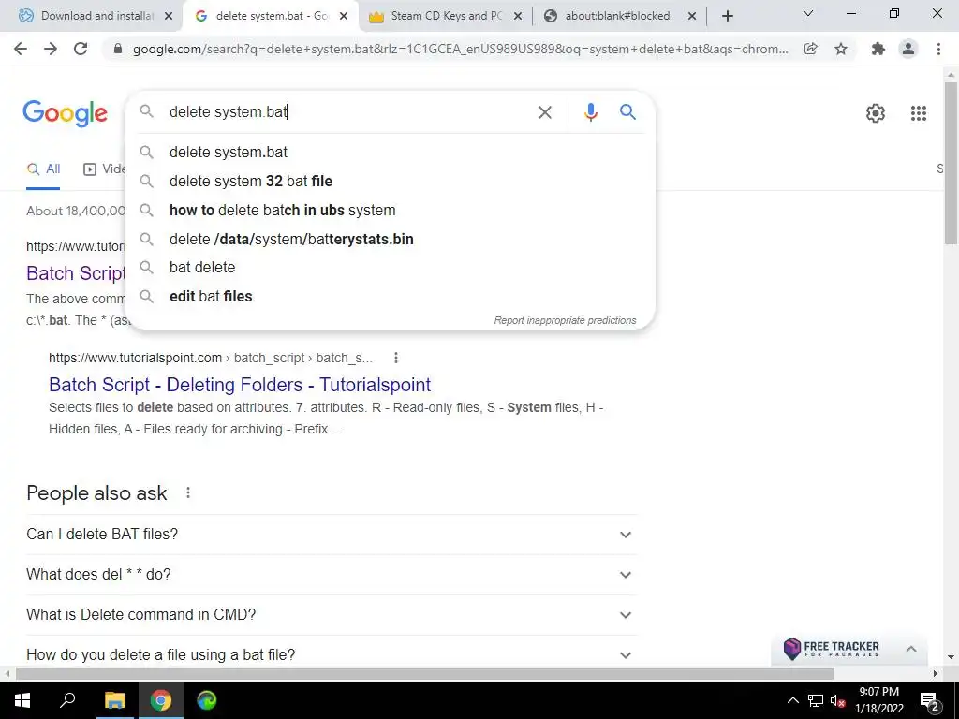This screenshot has width=959, height=719.
Task: Open the tab search chevron
Action: click(x=807, y=13)
